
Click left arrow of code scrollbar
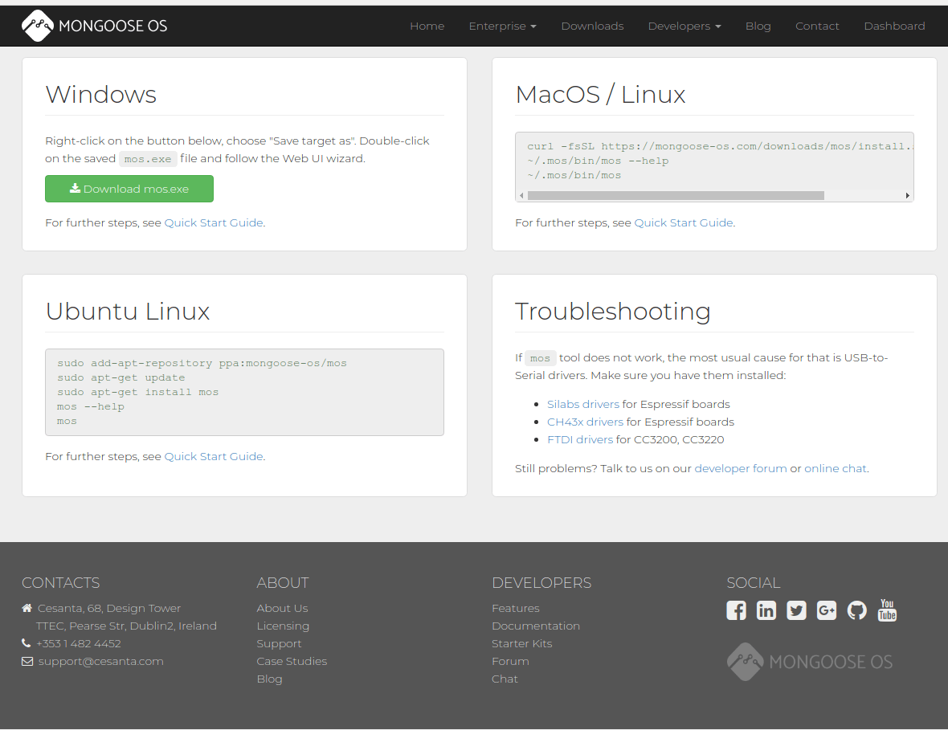point(521,195)
